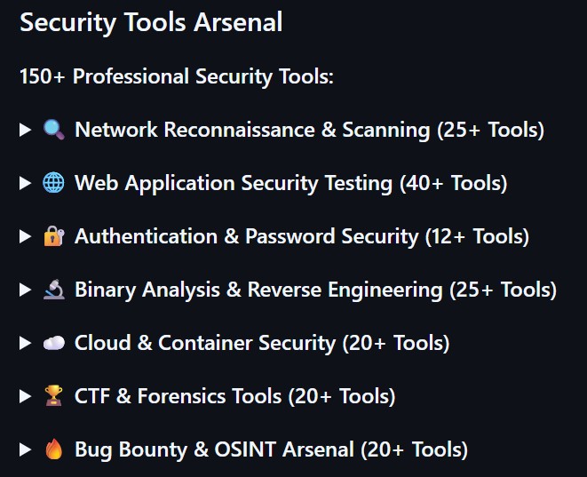Click the 150+ Professional Security Tools text
The image size is (587, 477).
[x=176, y=77]
